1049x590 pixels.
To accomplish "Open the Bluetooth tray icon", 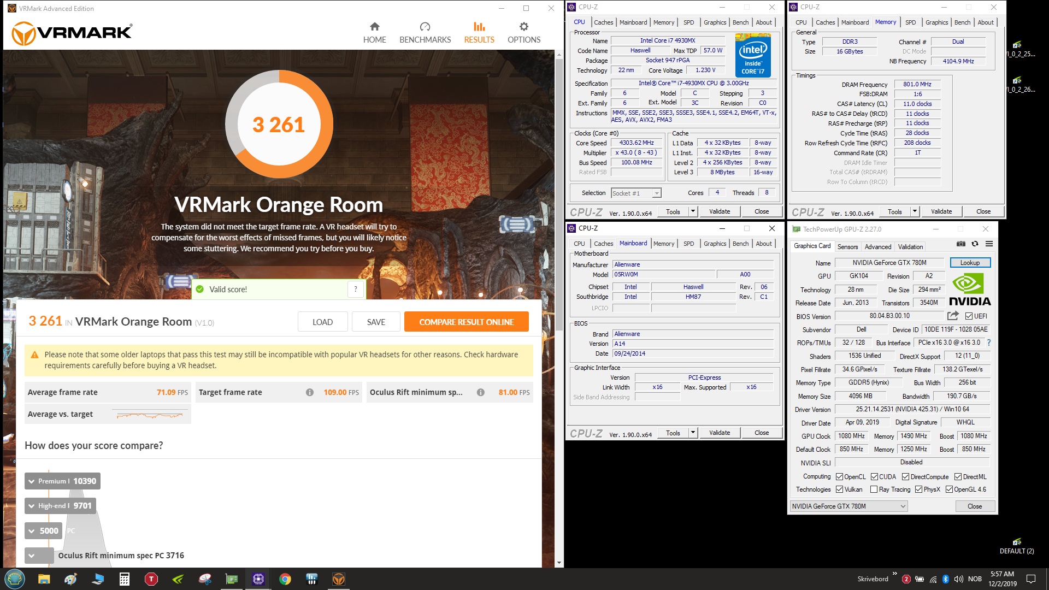I will point(946,579).
